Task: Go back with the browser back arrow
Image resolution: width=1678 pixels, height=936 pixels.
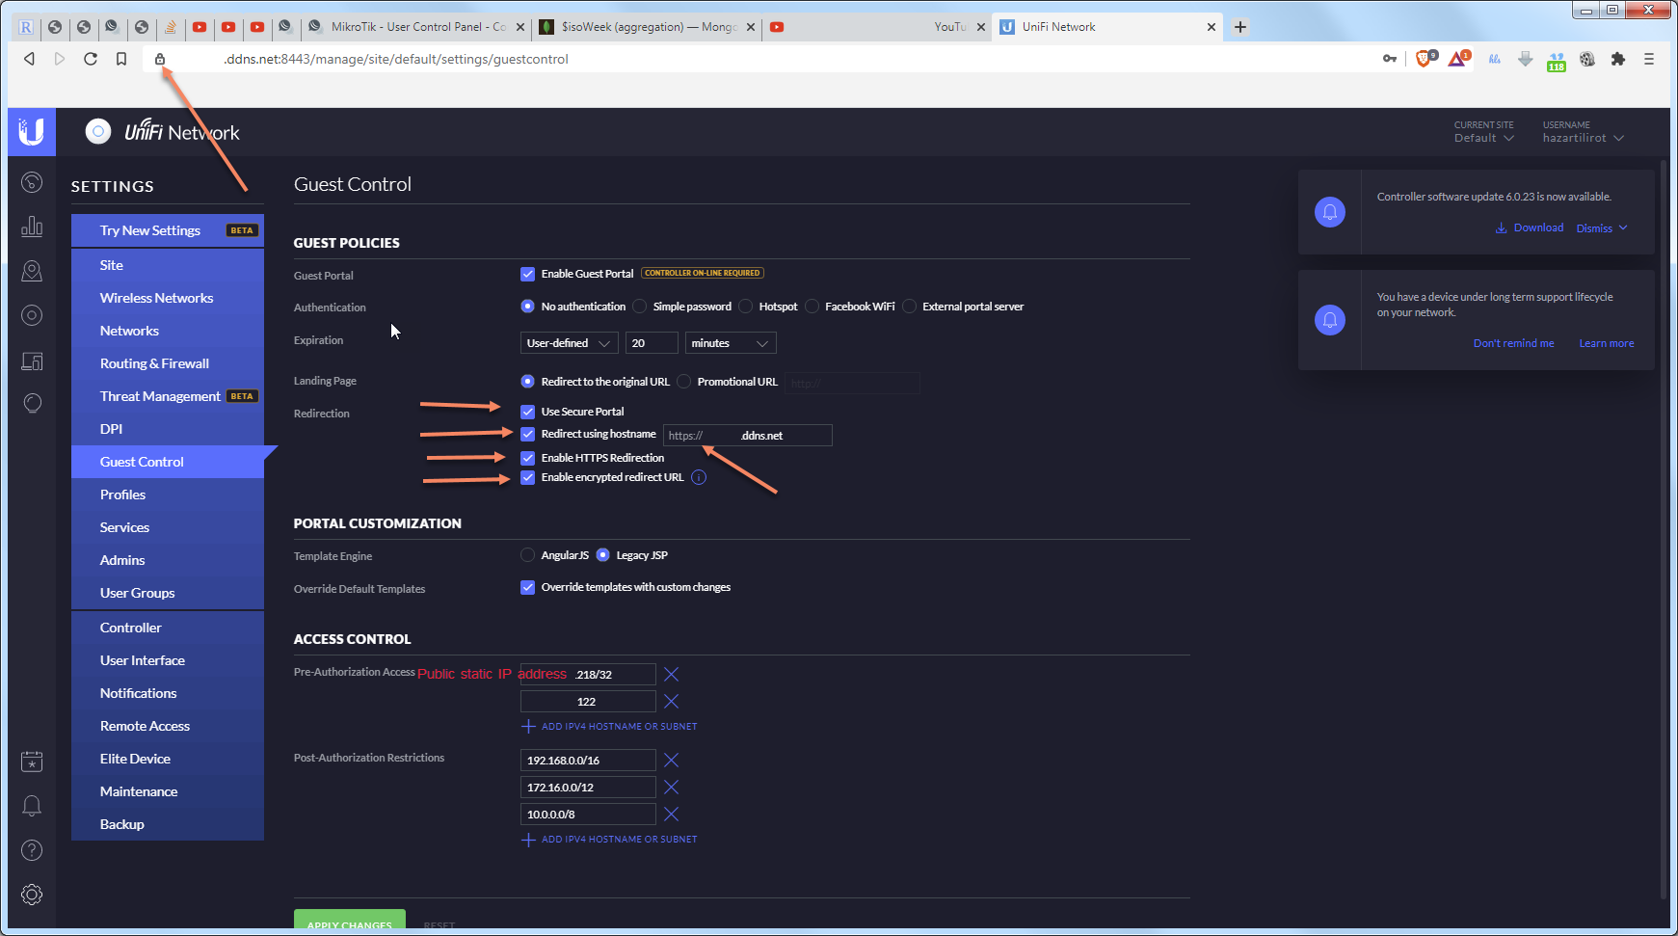Action: pos(30,59)
